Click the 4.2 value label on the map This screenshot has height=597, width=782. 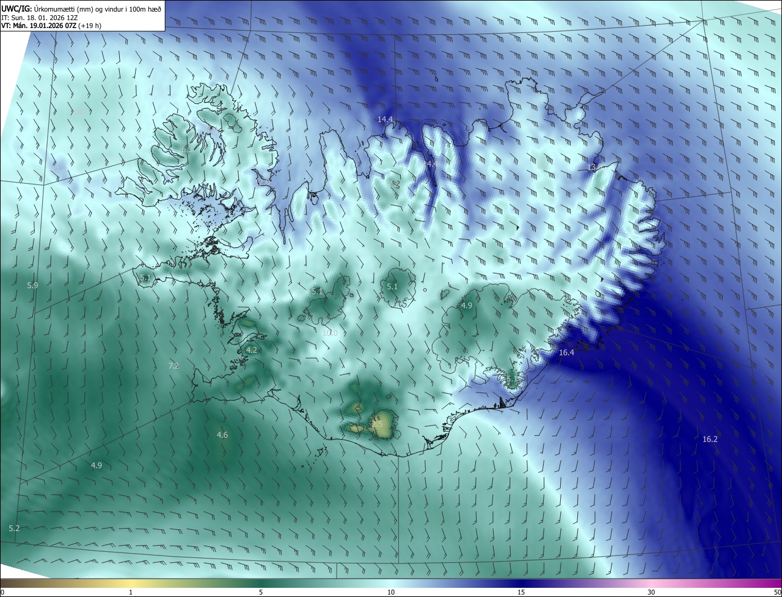252,350
